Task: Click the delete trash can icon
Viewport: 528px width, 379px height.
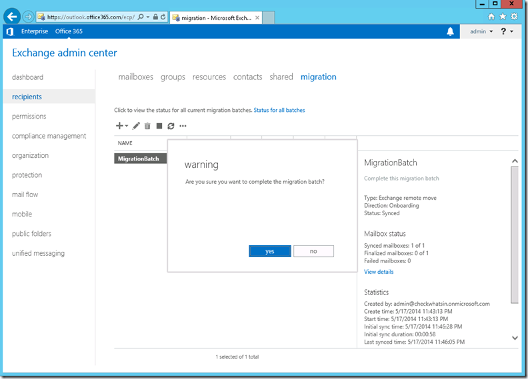Action: coord(147,126)
